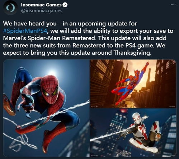Open the #SpiderManPS4 hashtag
Screen dimensions: 179x159
(25, 31)
